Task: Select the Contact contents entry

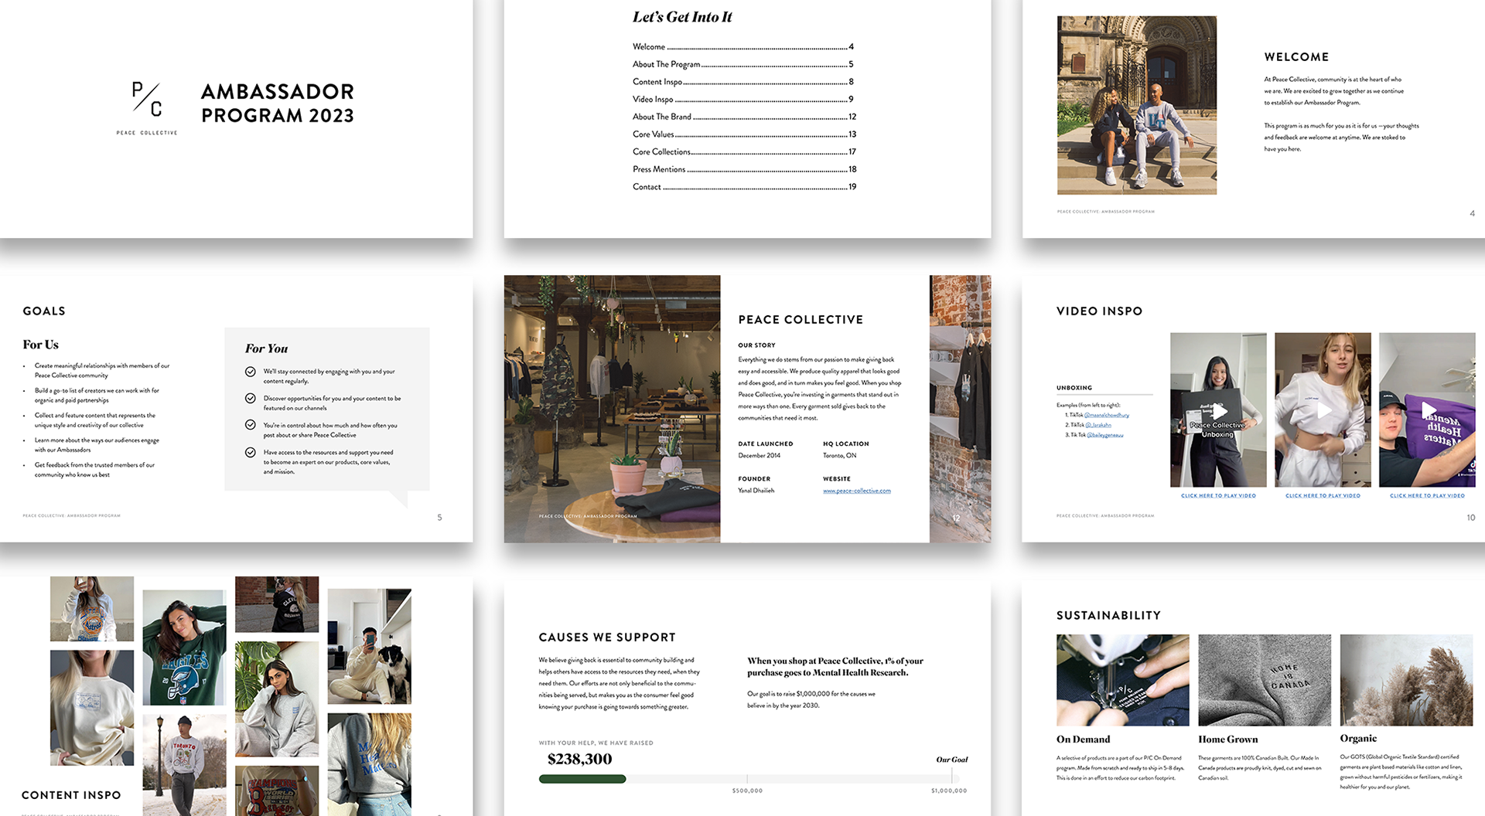Action: (x=743, y=187)
